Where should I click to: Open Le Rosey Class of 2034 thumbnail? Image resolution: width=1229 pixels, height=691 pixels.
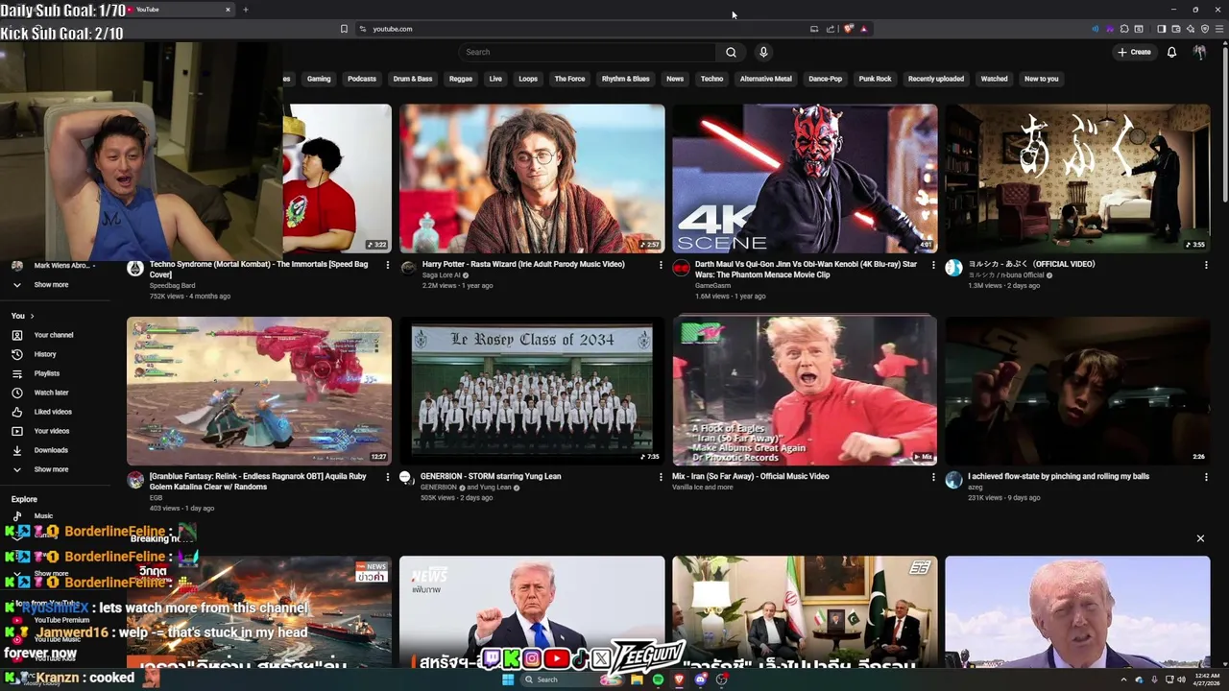click(532, 391)
